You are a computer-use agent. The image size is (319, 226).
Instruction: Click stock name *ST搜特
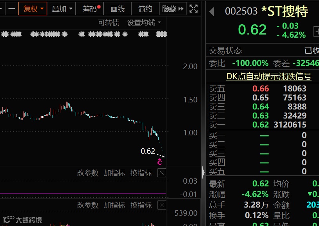coord(285,11)
